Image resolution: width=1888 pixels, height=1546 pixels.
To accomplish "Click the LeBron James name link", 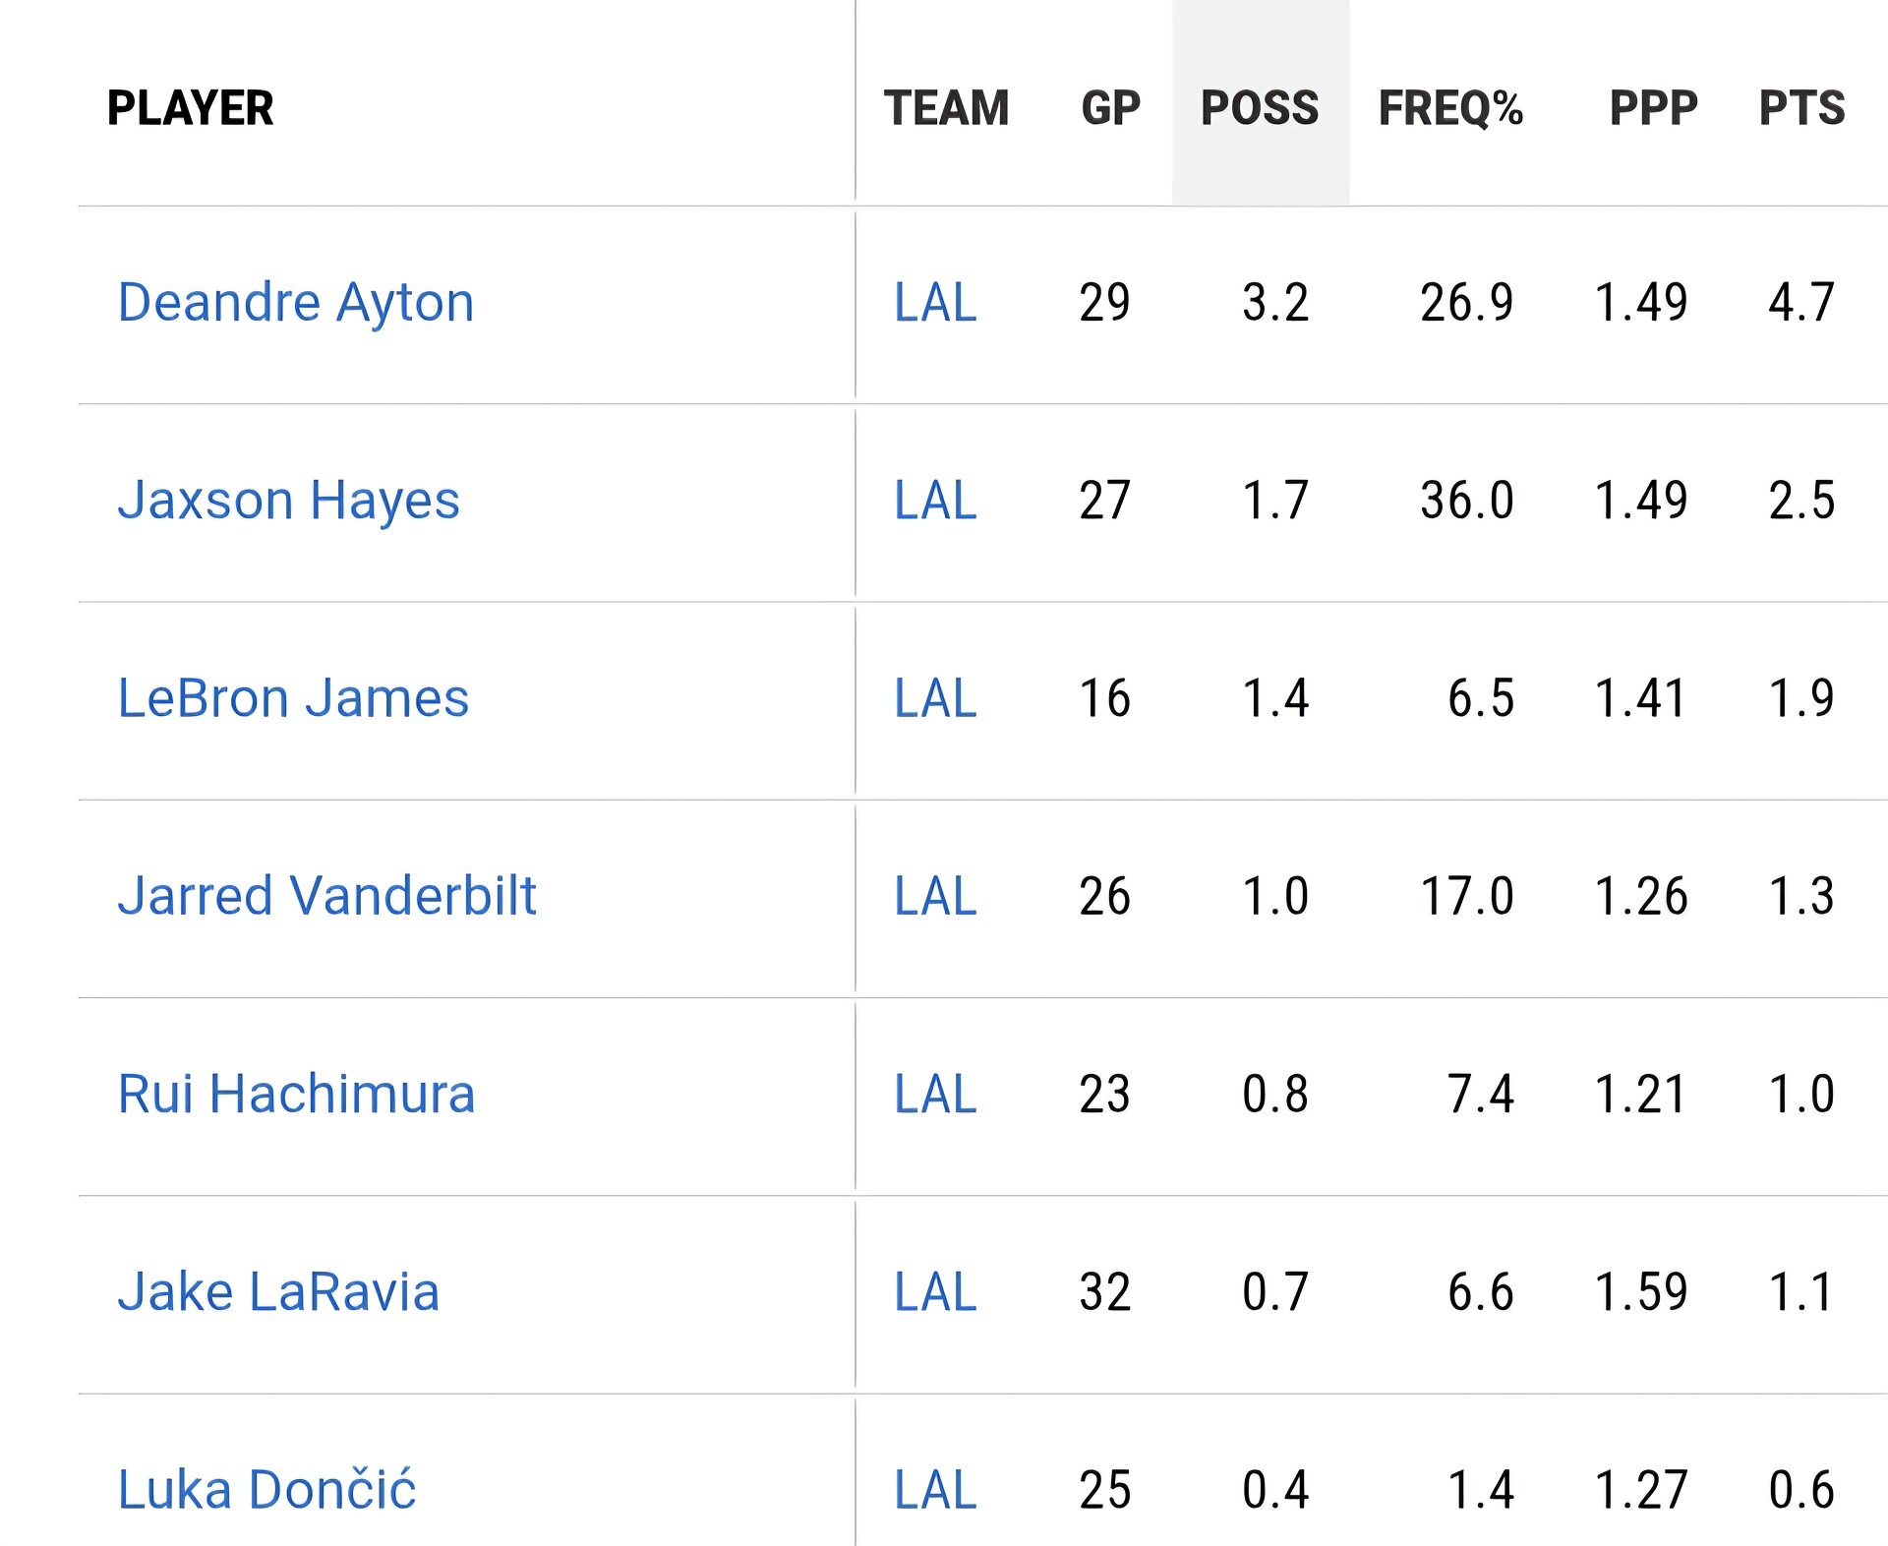I will (x=293, y=698).
